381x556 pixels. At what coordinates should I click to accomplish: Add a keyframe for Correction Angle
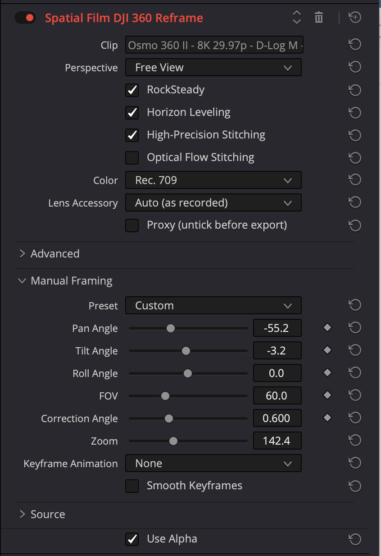tap(327, 418)
